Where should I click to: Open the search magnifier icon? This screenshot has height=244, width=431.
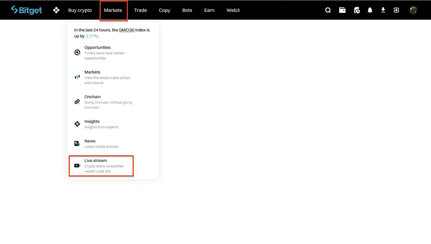point(328,10)
